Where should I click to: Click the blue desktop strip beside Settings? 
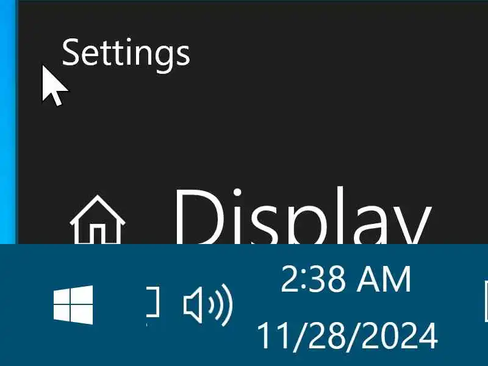[x=8, y=122]
